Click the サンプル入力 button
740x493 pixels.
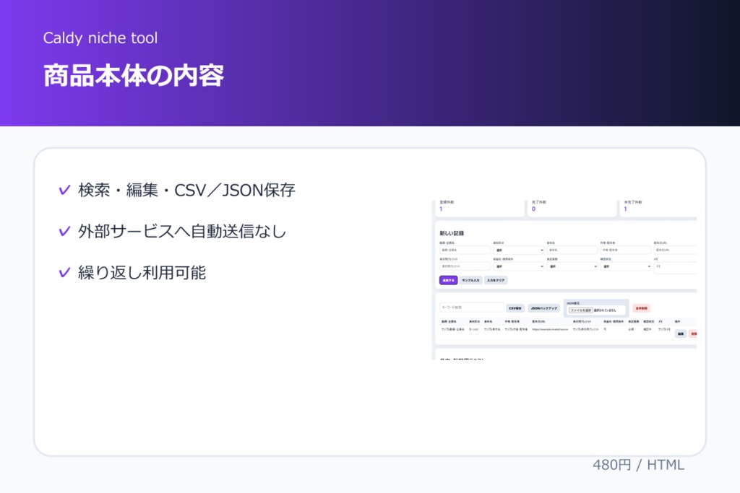click(x=470, y=280)
